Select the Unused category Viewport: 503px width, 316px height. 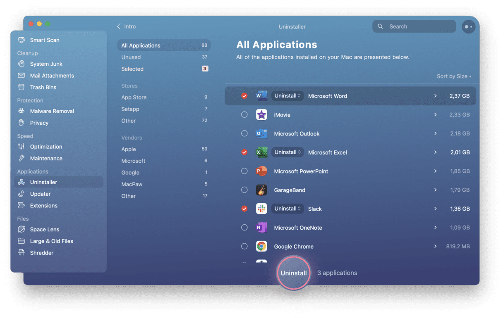pyautogui.click(x=164, y=57)
